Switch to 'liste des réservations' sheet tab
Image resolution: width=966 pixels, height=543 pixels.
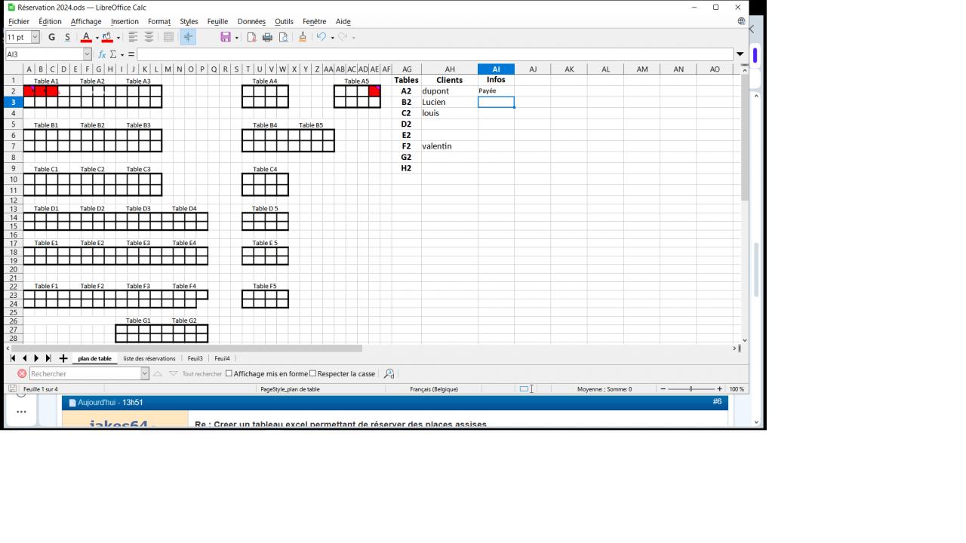[x=149, y=358]
